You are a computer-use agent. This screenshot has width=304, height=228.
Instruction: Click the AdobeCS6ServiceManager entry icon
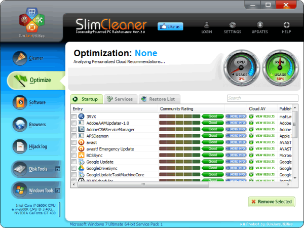pyautogui.click(x=81, y=129)
